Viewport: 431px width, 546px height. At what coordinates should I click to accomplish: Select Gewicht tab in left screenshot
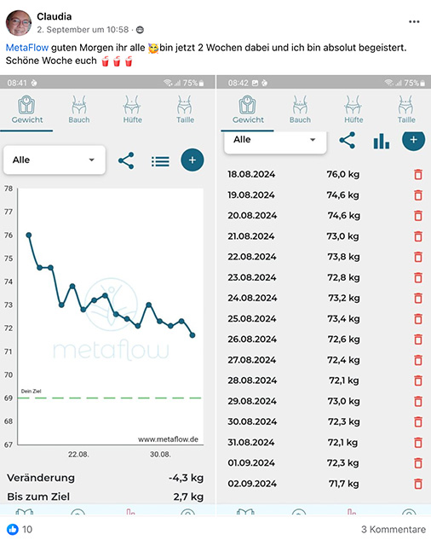tap(26, 110)
